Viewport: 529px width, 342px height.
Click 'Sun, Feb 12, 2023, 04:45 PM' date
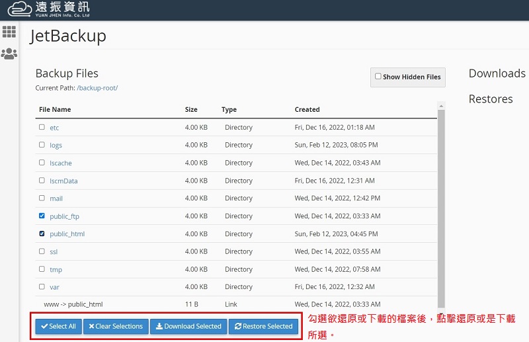tap(337, 234)
